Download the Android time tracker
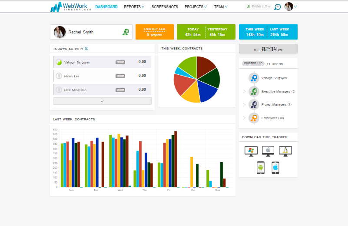Viewport: 348px width, 226px height. coord(261,168)
